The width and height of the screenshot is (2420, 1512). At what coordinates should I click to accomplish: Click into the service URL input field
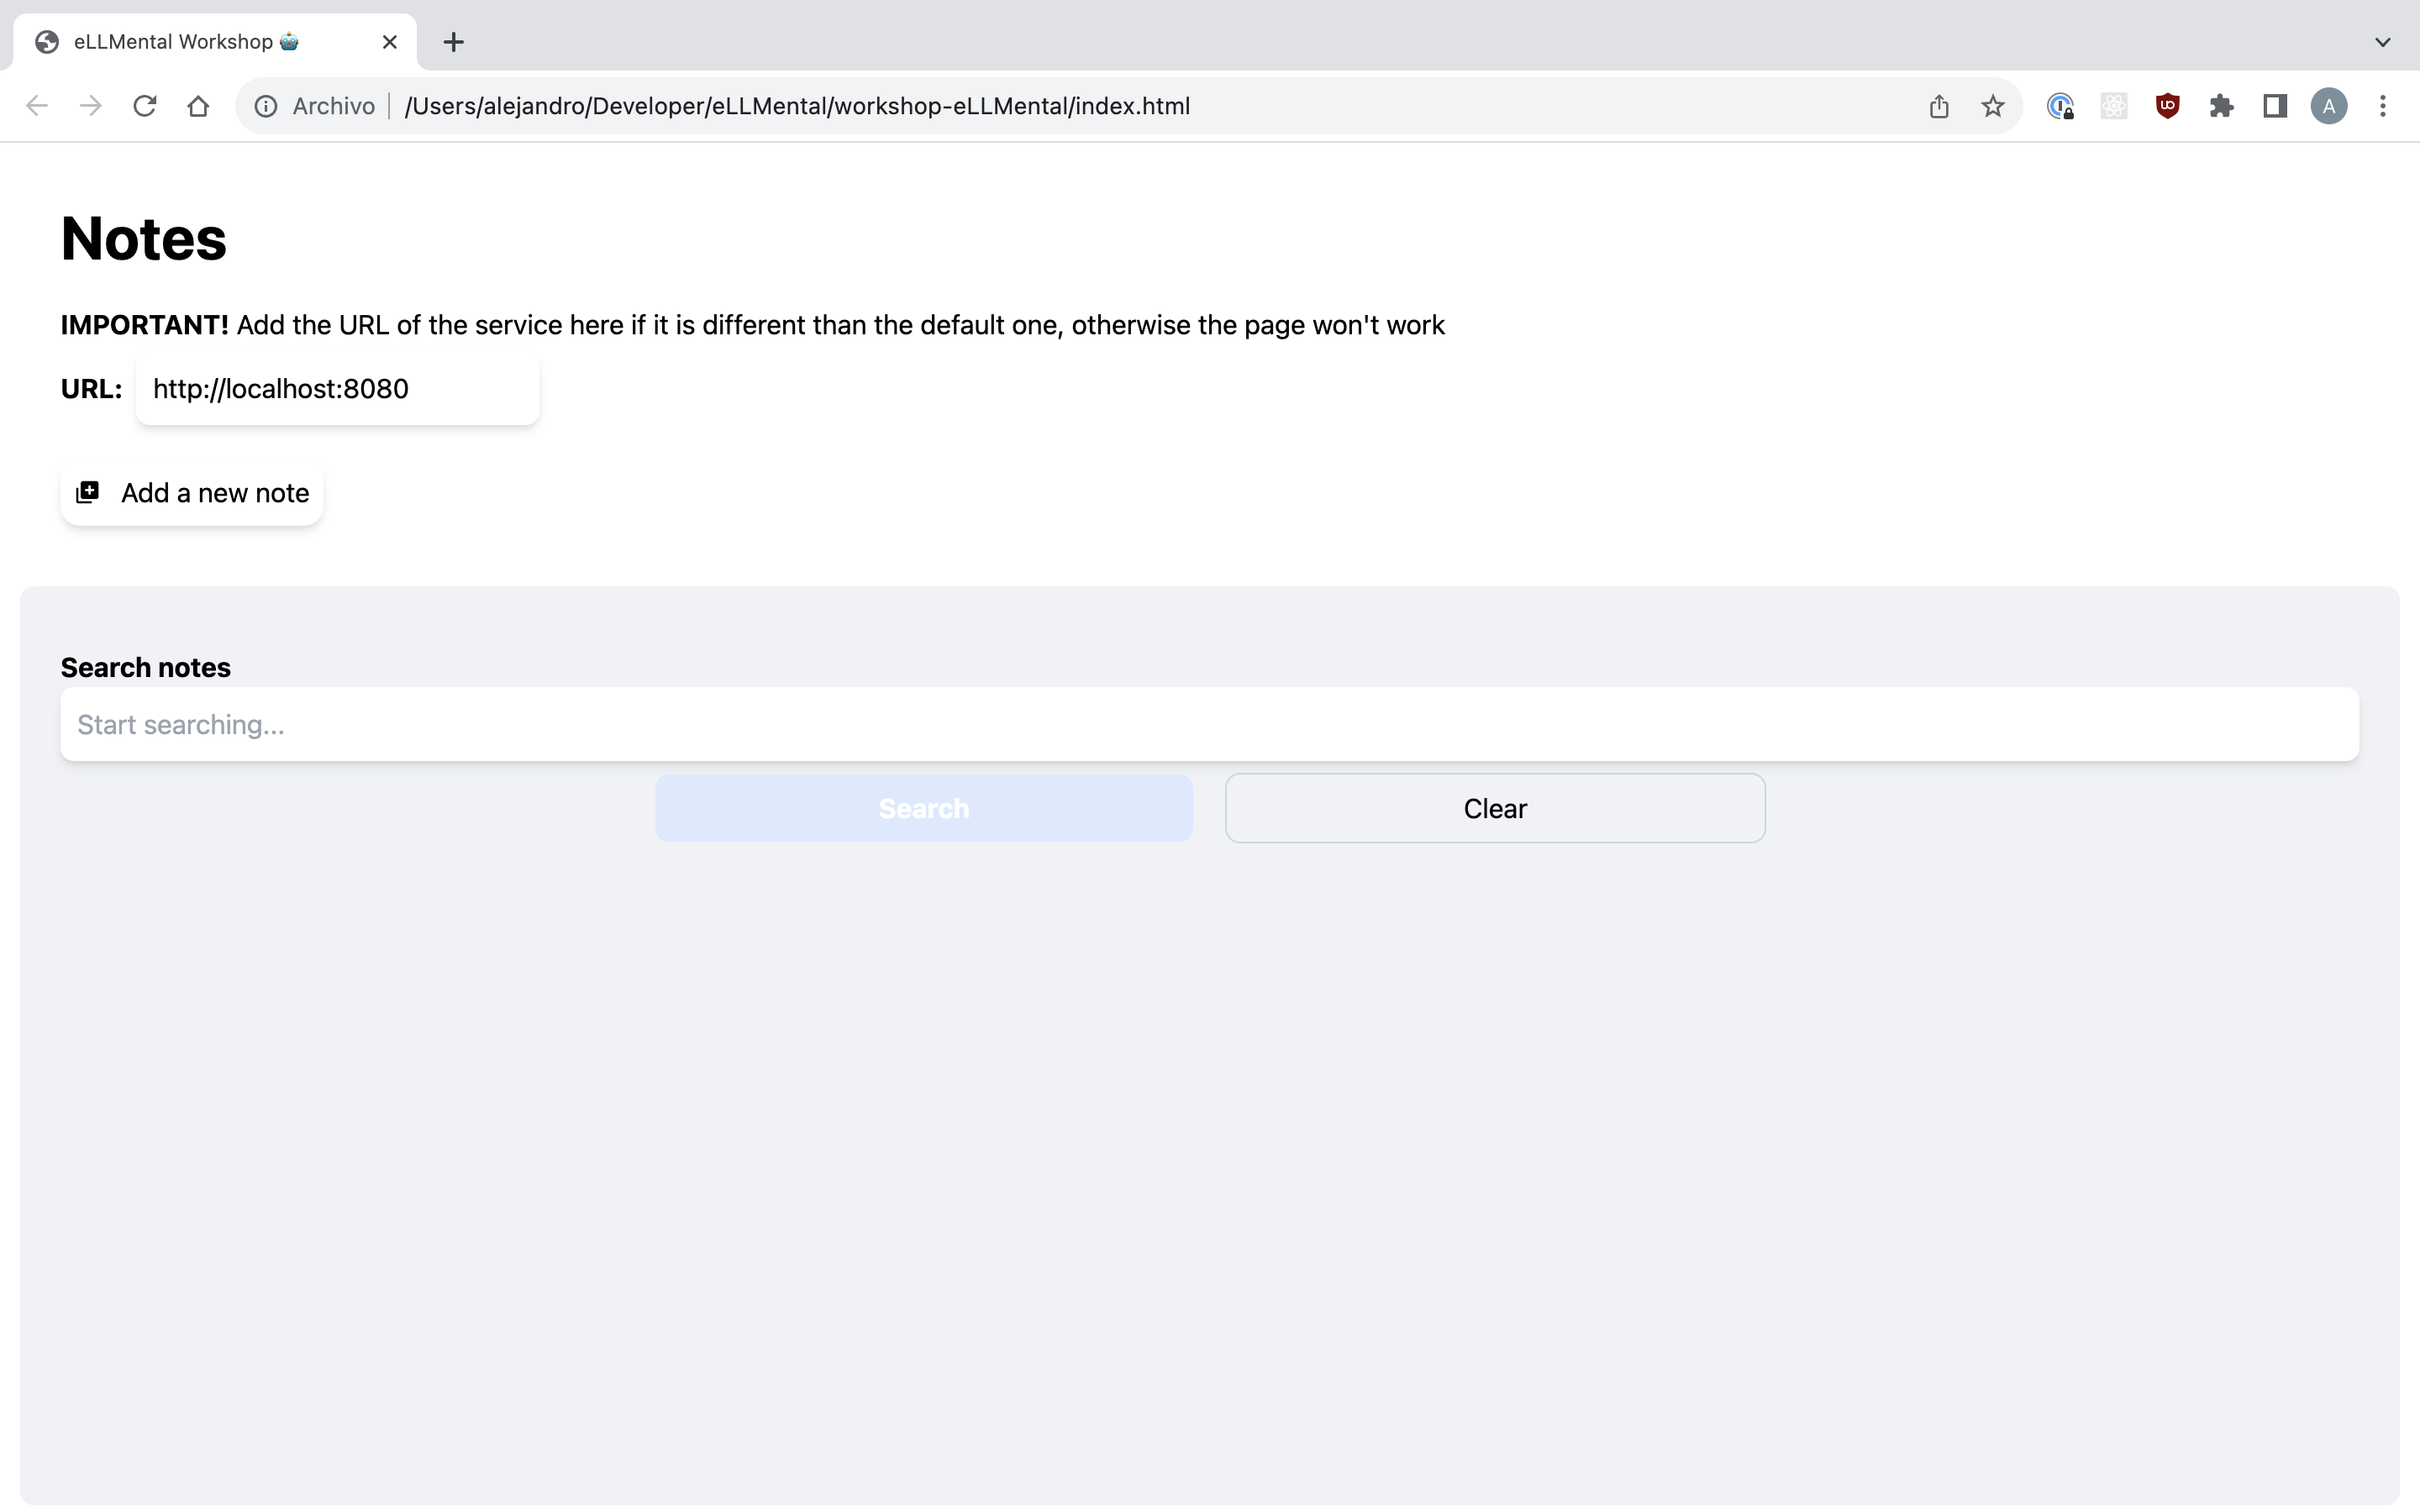click(x=337, y=389)
